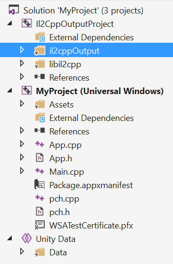The height and width of the screenshot is (264, 173).
Task: Select References text under Il2CppOutputProject
Action: tap(69, 78)
